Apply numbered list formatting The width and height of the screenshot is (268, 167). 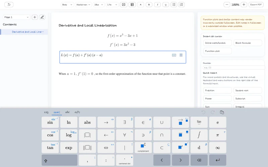pyautogui.click(x=182, y=5)
